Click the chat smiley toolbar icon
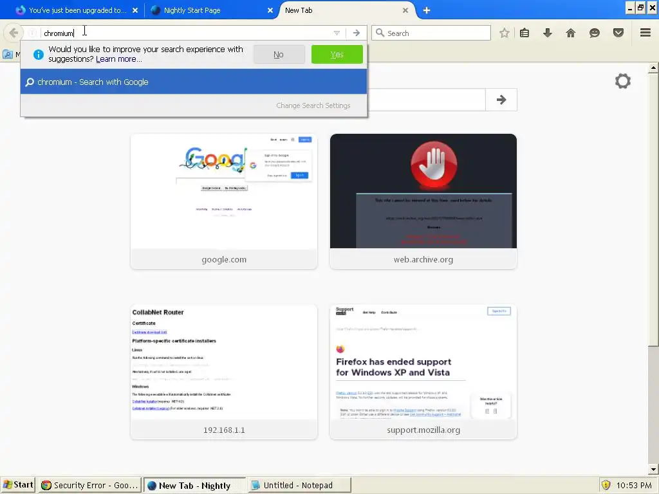Image resolution: width=659 pixels, height=494 pixels. (594, 33)
